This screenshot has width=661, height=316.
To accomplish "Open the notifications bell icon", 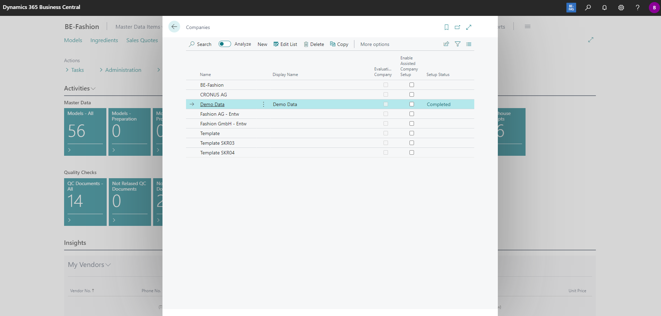I will pyautogui.click(x=604, y=8).
